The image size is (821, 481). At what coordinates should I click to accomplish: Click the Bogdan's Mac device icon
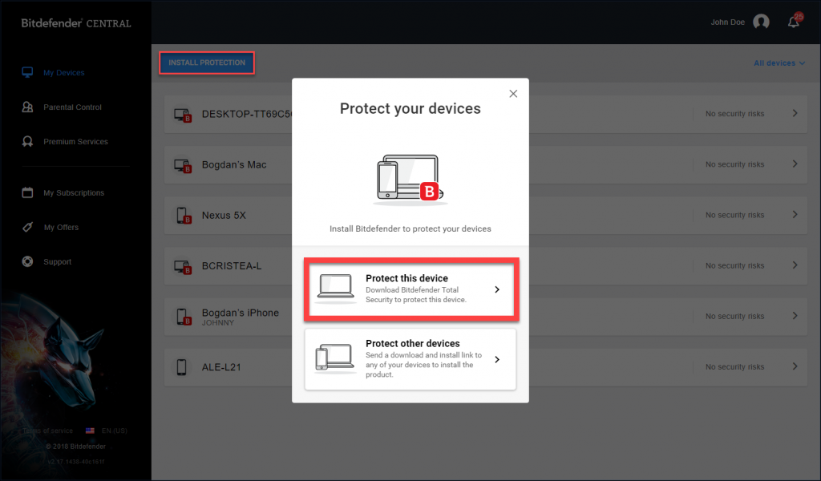(183, 165)
